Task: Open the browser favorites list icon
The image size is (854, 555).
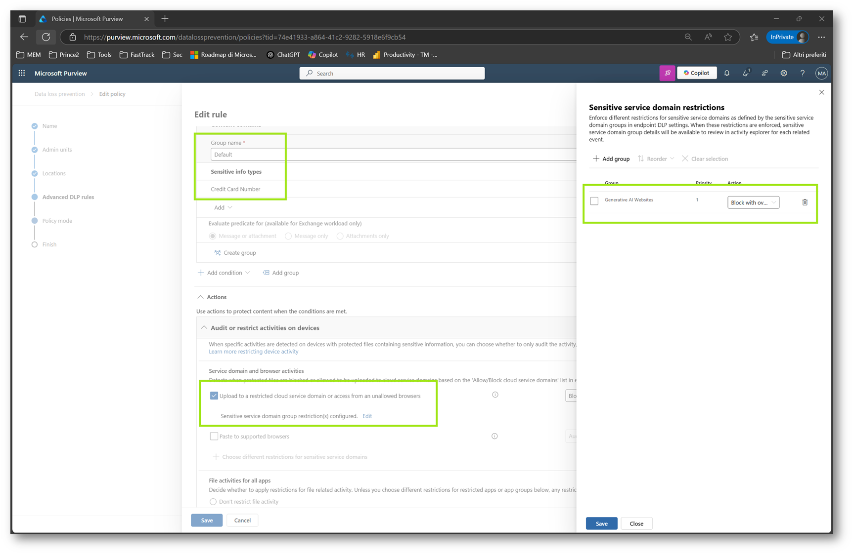Action: [x=754, y=37]
